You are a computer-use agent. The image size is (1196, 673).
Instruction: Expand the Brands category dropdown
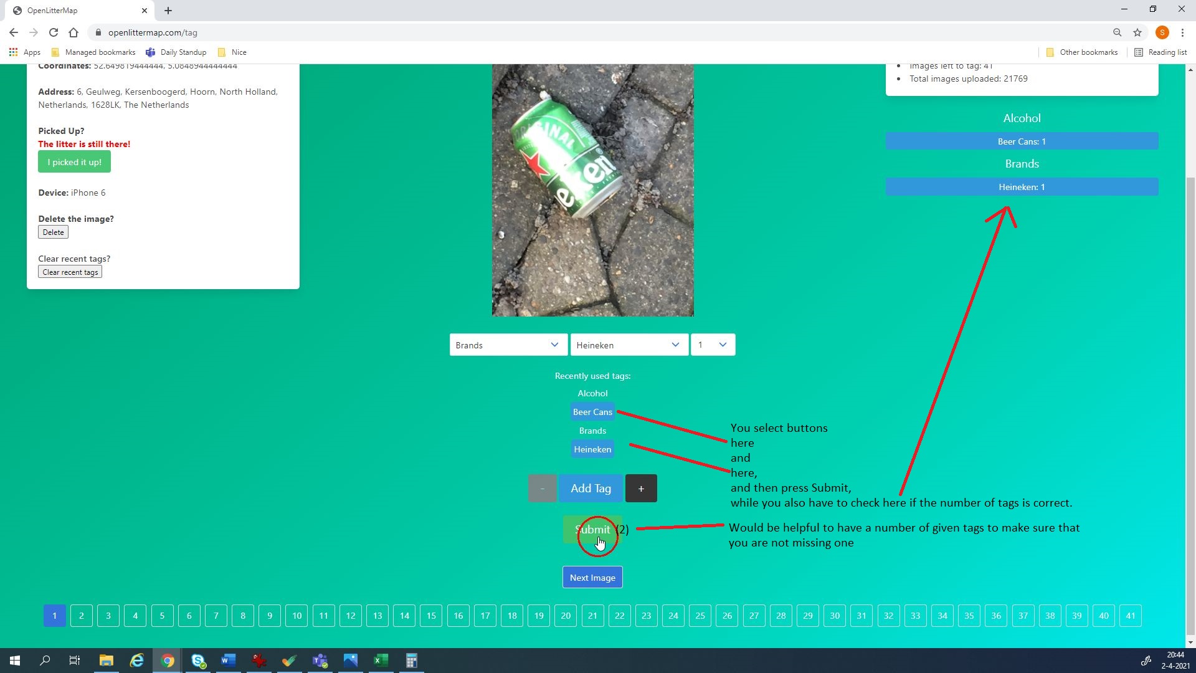point(508,345)
